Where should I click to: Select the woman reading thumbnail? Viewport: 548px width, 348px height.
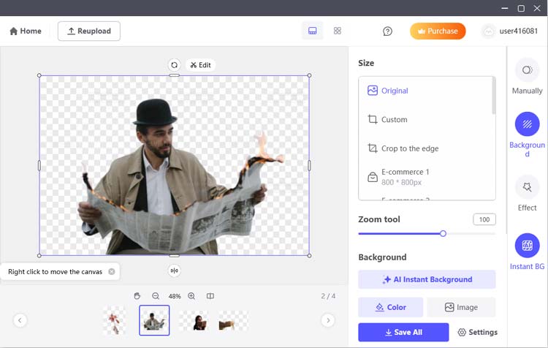pyautogui.click(x=194, y=320)
